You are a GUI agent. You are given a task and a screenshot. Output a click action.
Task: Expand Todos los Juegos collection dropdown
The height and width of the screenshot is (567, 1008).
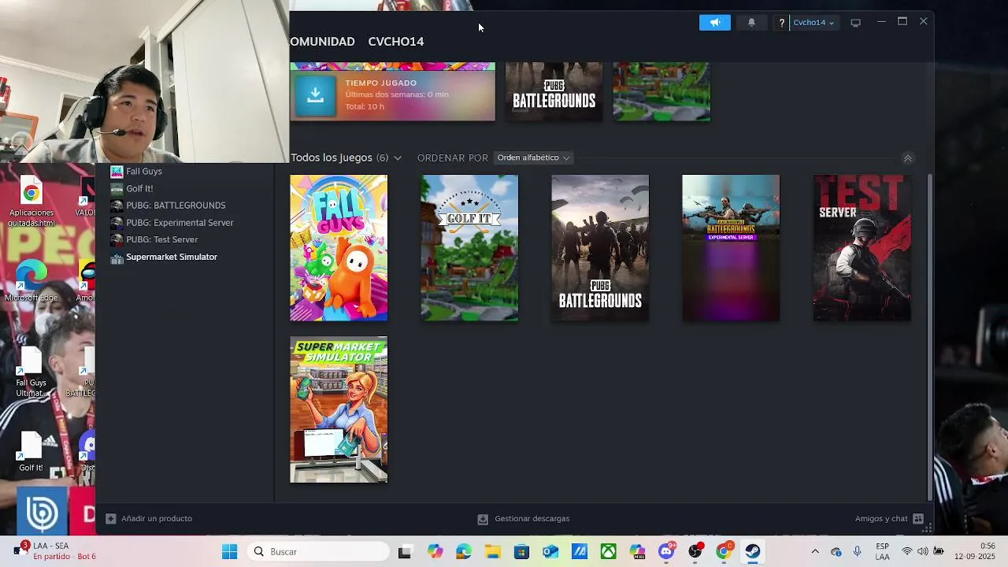point(346,158)
